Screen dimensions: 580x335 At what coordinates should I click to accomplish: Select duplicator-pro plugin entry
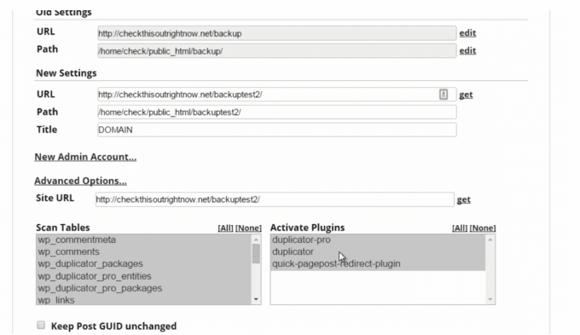[378, 240]
